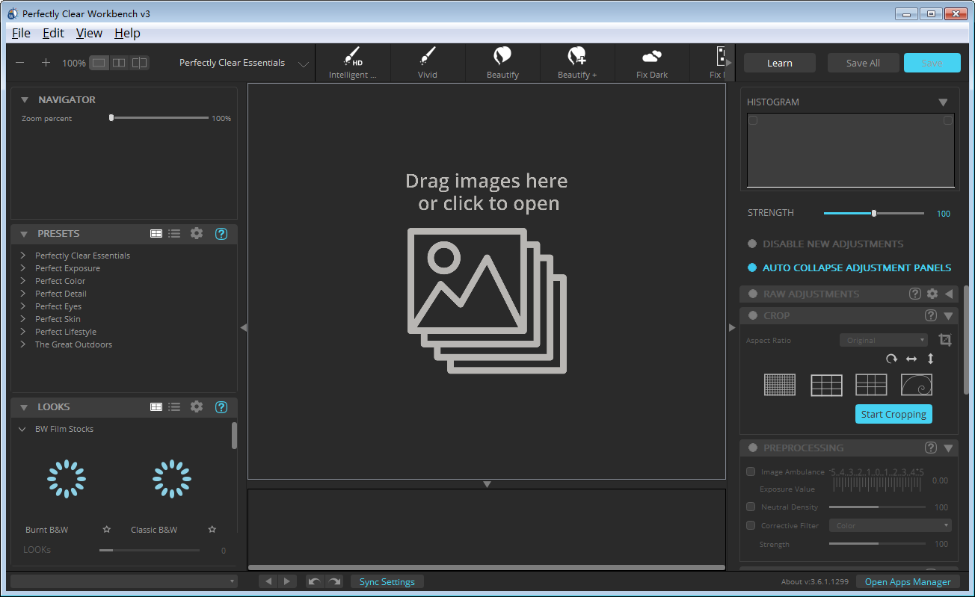Open the View menu
This screenshot has width=975, height=597.
point(89,33)
